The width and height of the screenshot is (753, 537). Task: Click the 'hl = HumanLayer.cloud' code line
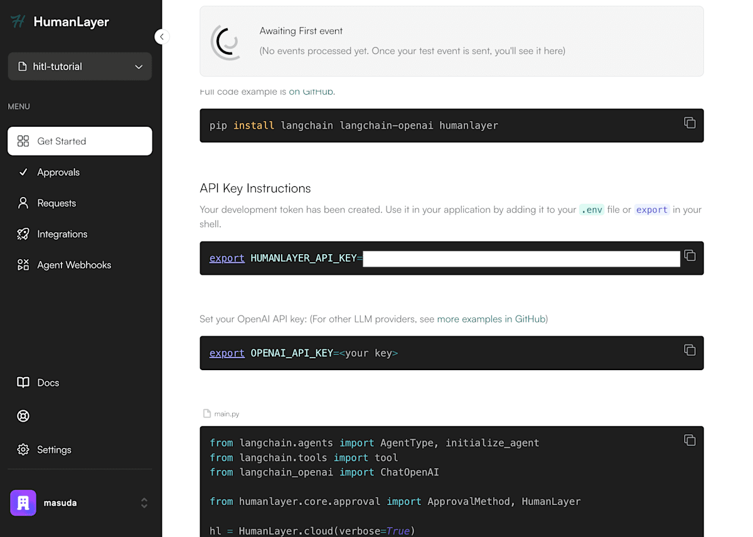tap(312, 531)
